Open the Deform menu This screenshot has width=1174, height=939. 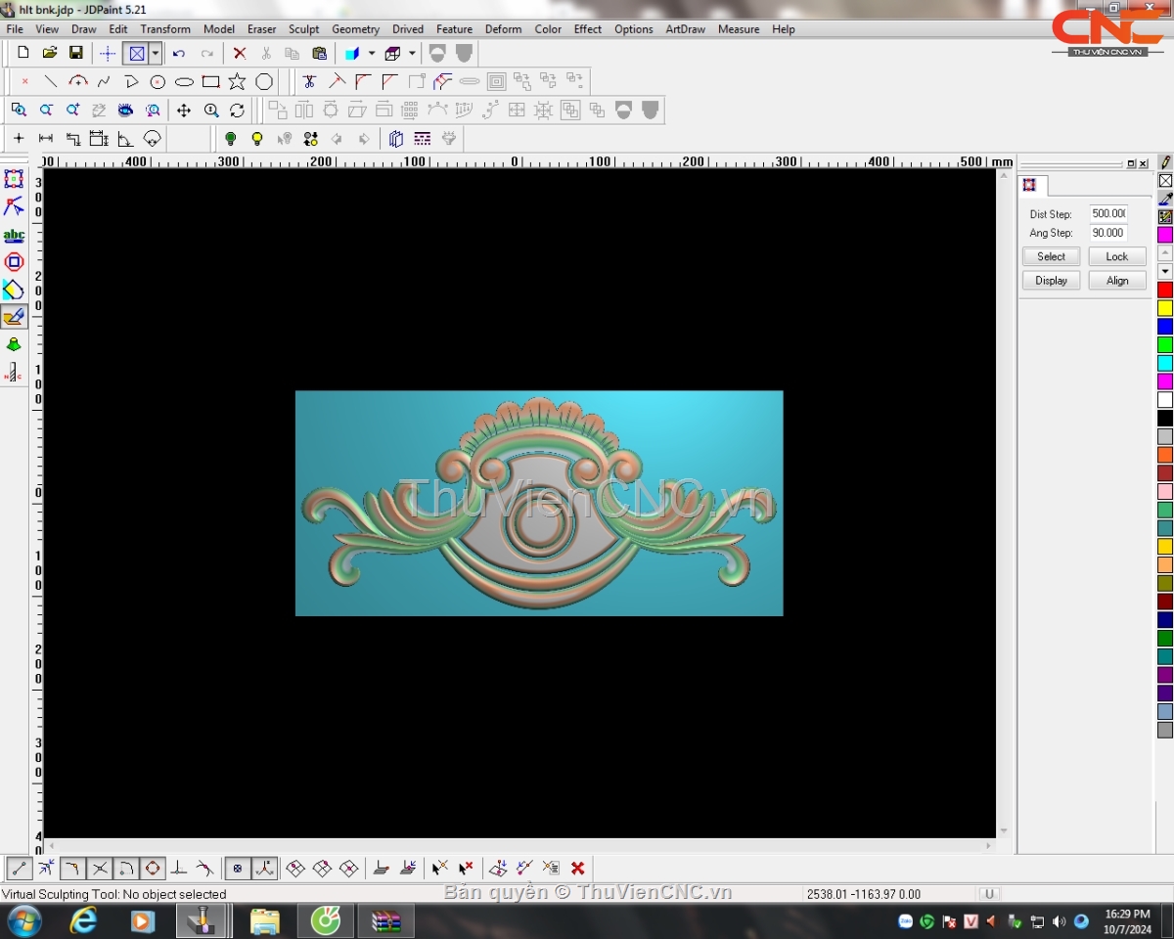(503, 29)
